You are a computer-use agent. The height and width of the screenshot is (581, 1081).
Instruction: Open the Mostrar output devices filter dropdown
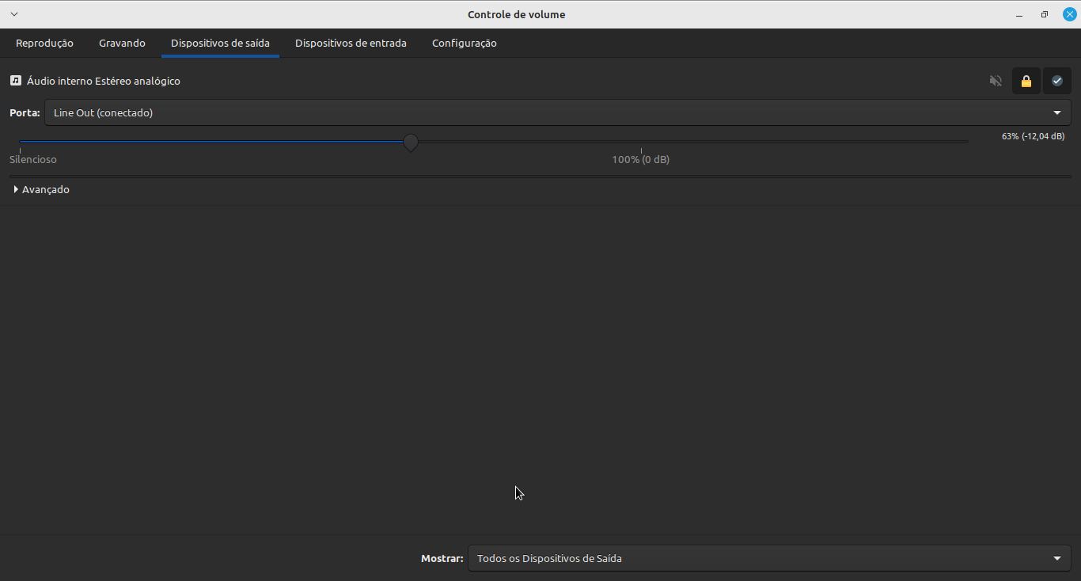[768, 558]
